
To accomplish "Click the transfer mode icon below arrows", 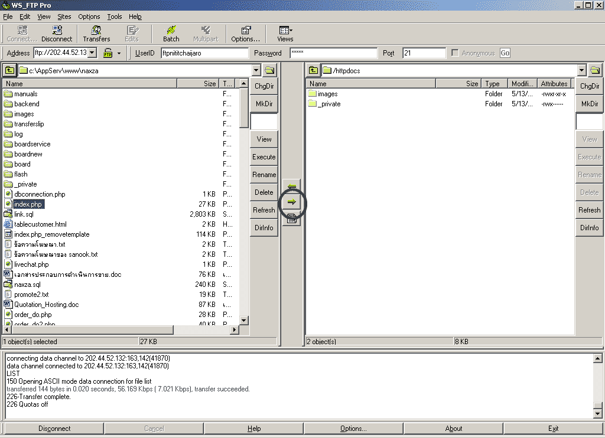I will (292, 219).
